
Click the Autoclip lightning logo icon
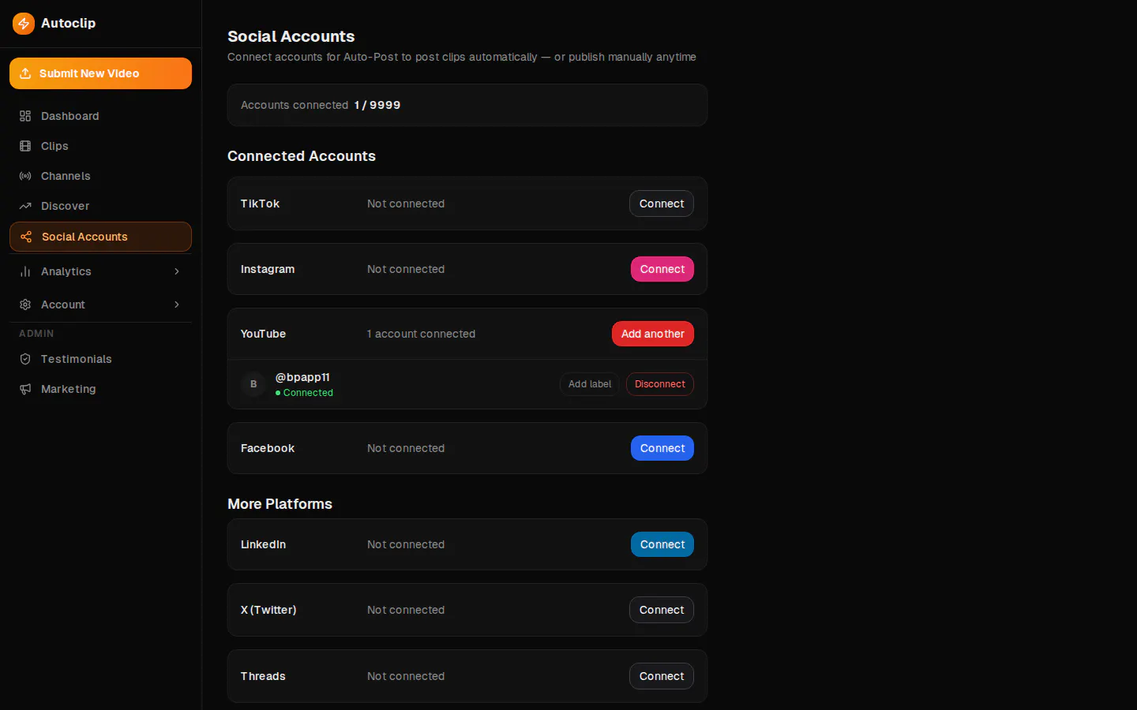[24, 24]
